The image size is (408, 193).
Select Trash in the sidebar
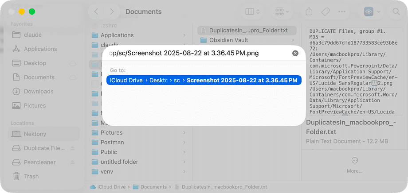click(31, 176)
